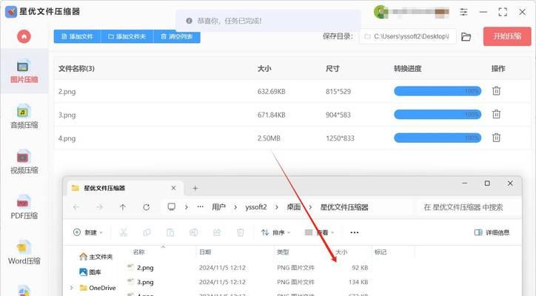Click Explorer back arrow
Image resolution: width=536 pixels, height=296 pixels.
coord(76,207)
